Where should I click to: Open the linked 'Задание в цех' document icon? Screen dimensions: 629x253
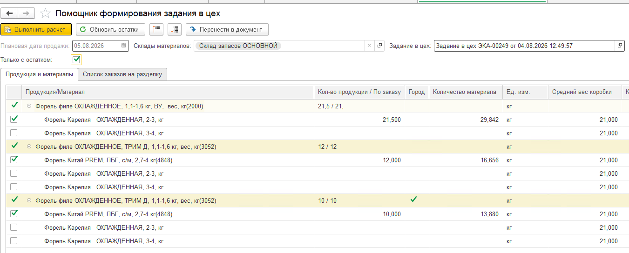click(x=620, y=46)
